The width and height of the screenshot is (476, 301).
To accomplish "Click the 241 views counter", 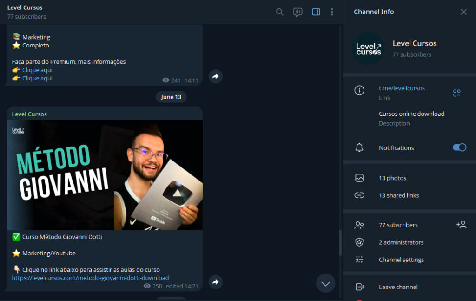I will (172, 80).
